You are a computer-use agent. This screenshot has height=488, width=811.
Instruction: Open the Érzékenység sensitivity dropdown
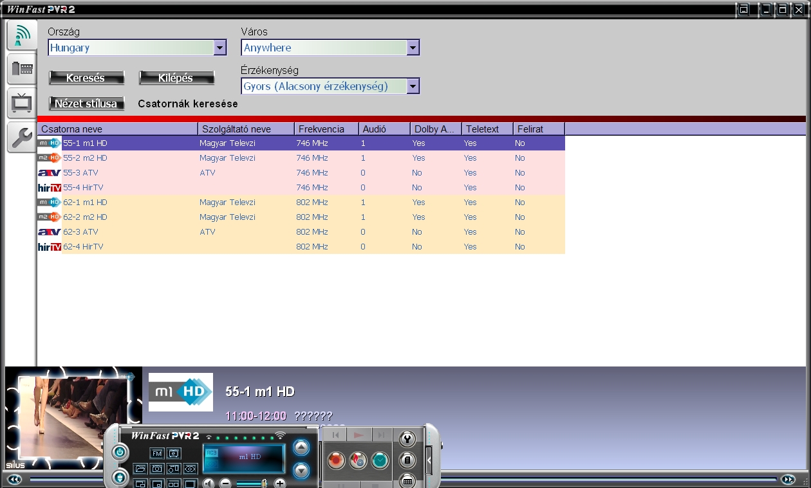330,86
